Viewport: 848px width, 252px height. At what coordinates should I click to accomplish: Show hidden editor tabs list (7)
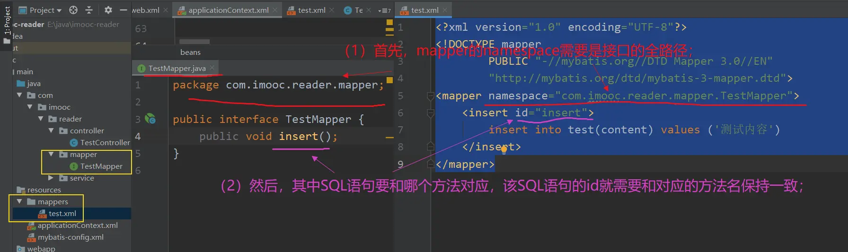tap(384, 10)
